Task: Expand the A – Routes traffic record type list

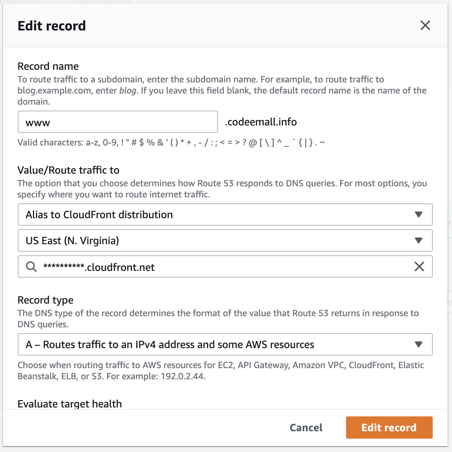Action: click(225, 344)
